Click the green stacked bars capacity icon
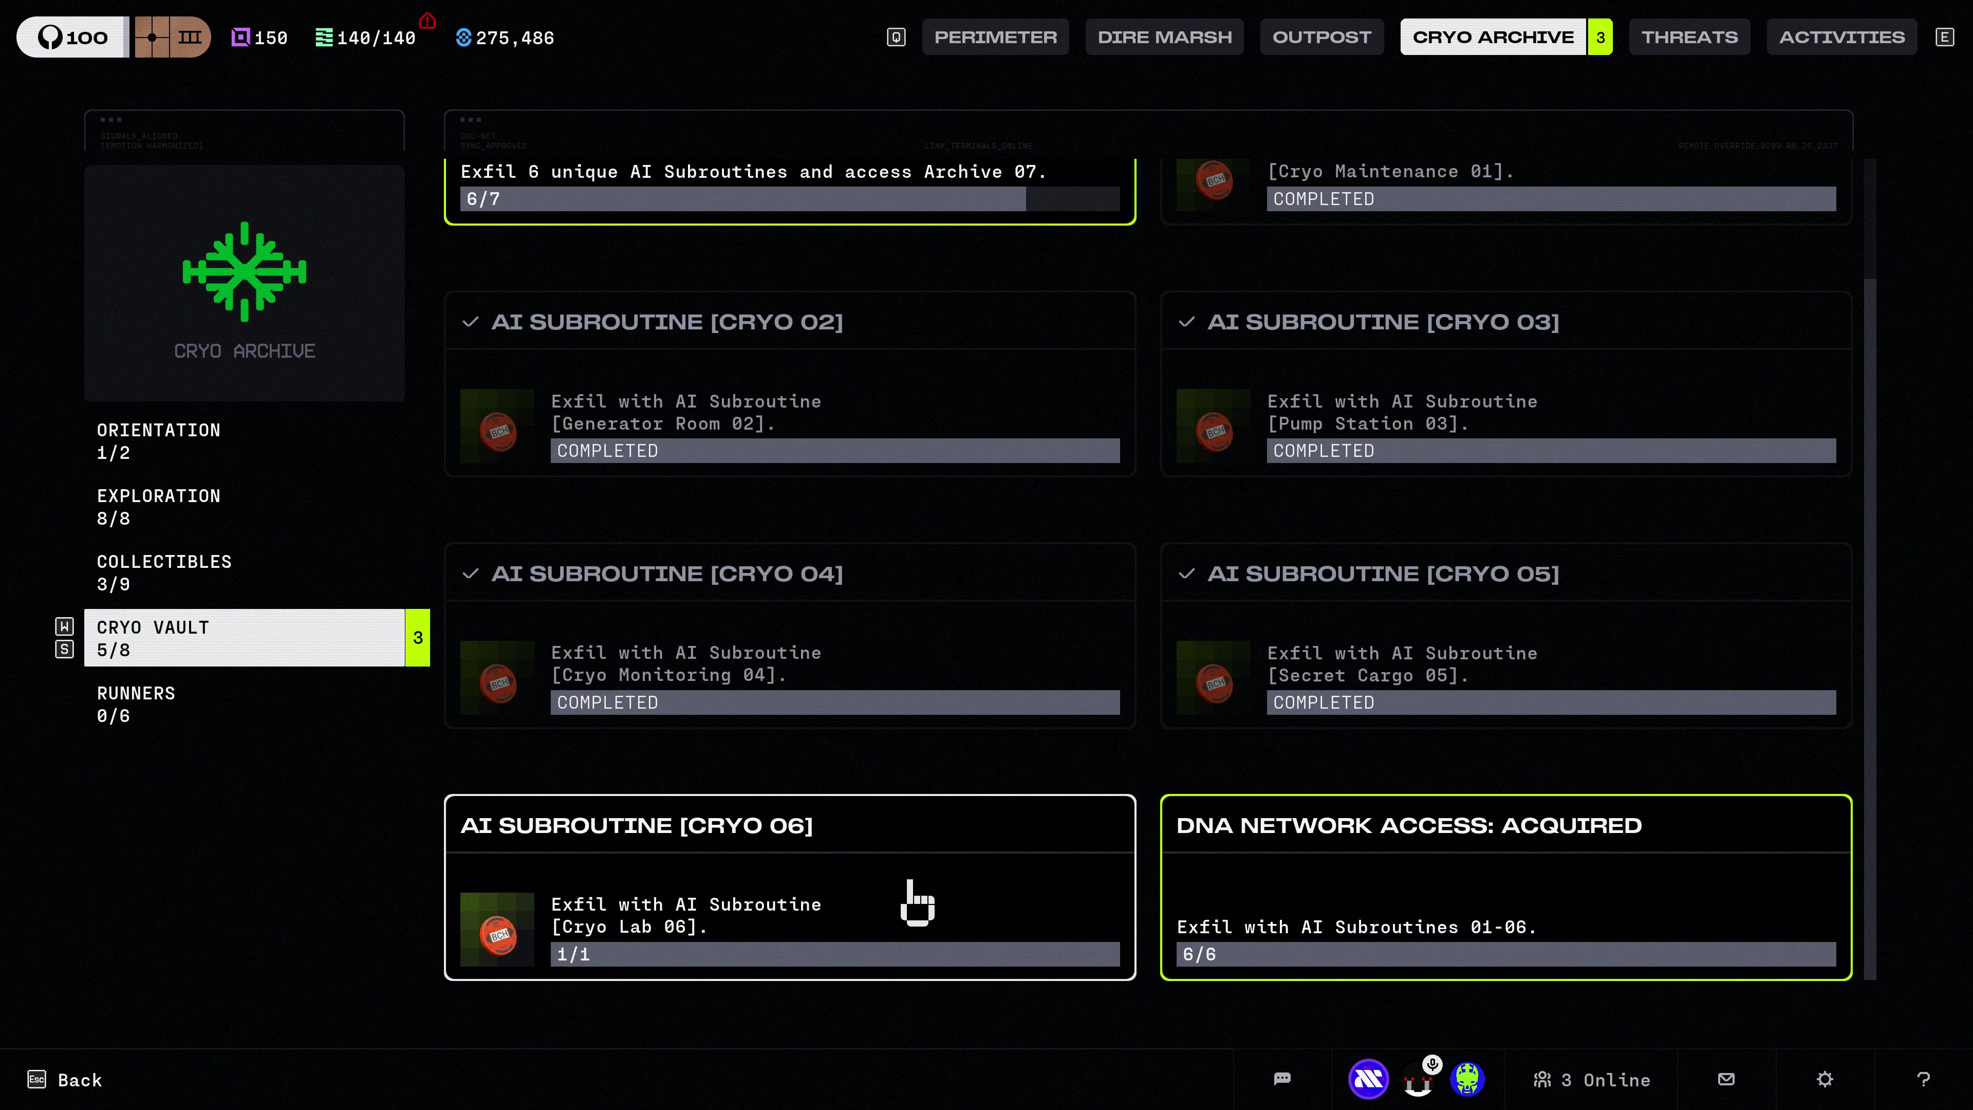Image resolution: width=1973 pixels, height=1110 pixels. [x=324, y=37]
